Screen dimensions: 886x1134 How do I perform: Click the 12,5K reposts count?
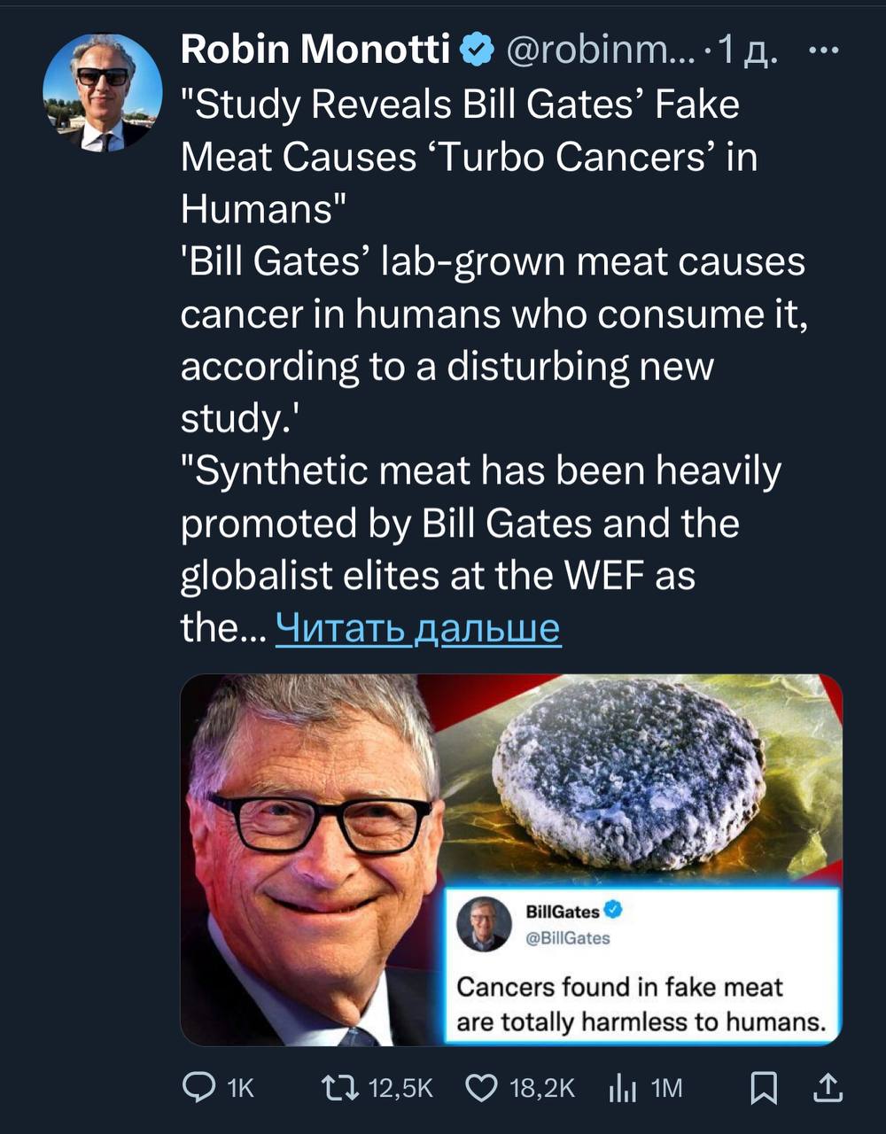tap(400, 1088)
